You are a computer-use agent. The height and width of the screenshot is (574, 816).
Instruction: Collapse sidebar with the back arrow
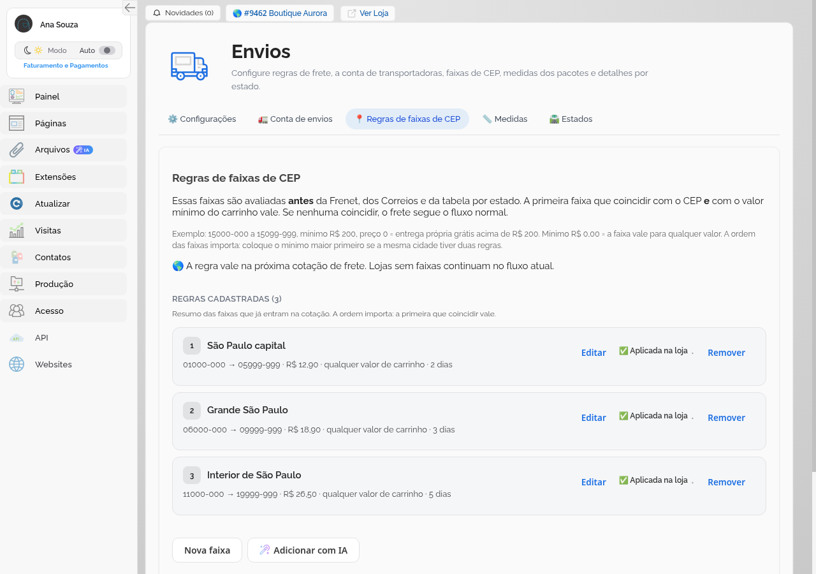(130, 8)
